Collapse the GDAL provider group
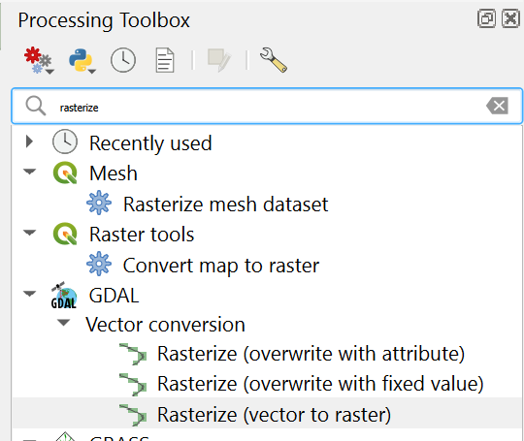This screenshot has height=441, width=524. (29, 294)
